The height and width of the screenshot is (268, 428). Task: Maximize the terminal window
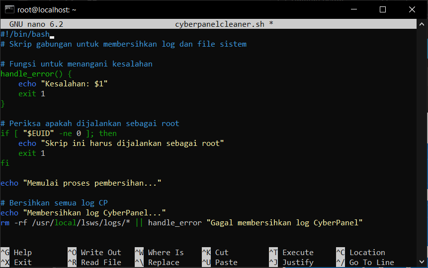[382, 9]
